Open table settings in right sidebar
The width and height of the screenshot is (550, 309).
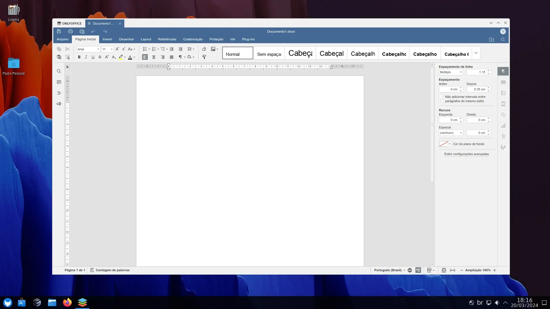503,82
